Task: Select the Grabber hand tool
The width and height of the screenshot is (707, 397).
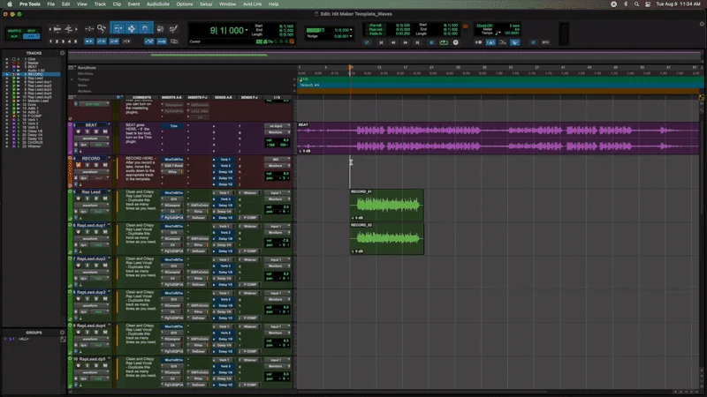Action: tap(143, 29)
